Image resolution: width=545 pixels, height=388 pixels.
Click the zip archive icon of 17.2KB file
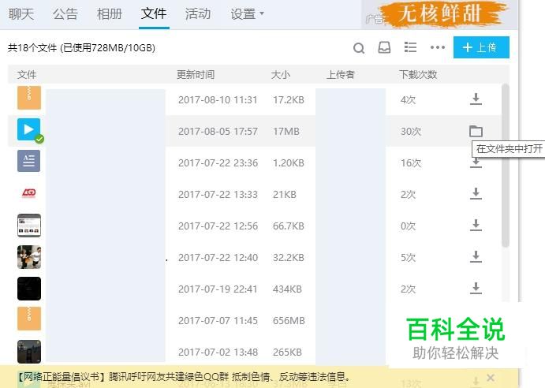pyautogui.click(x=29, y=98)
